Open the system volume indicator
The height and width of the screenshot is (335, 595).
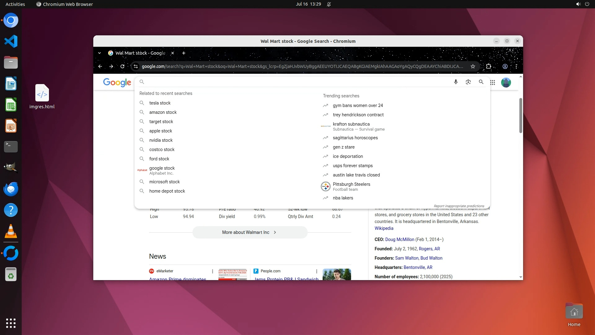578,4
